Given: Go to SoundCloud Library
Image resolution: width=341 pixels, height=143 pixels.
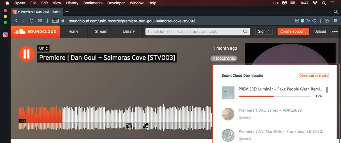Looking at the screenshot, I should [129, 32].
